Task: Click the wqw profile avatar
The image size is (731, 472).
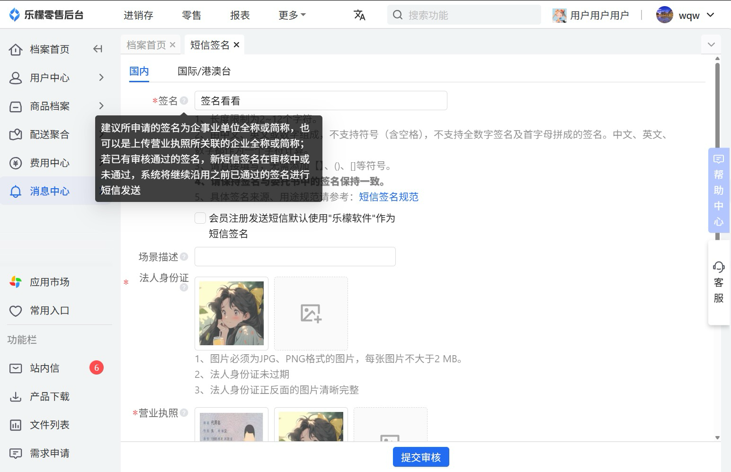Action: pos(665,15)
